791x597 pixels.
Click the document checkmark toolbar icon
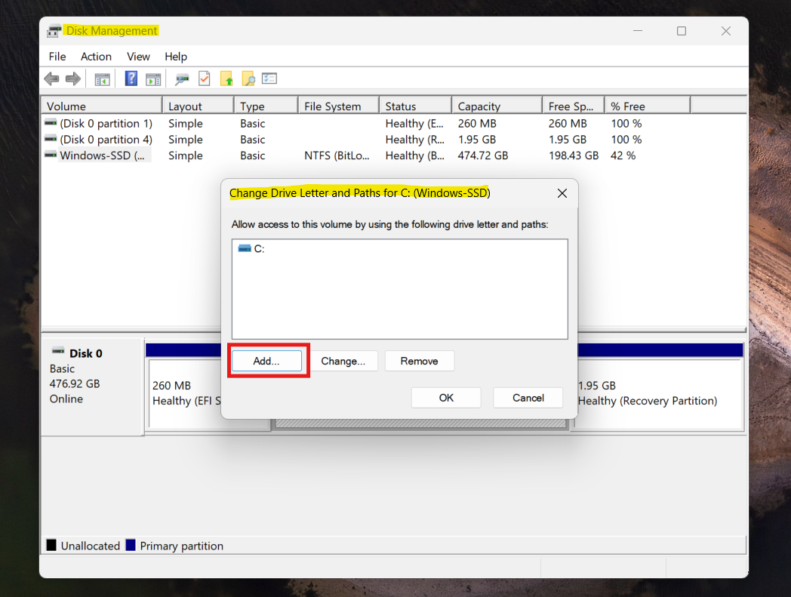pyautogui.click(x=204, y=78)
